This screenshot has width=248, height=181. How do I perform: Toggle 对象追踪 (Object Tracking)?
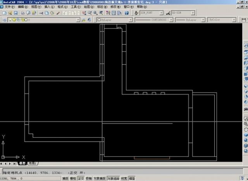(x=114, y=178)
